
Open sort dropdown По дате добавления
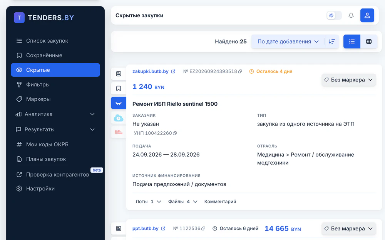click(x=288, y=41)
